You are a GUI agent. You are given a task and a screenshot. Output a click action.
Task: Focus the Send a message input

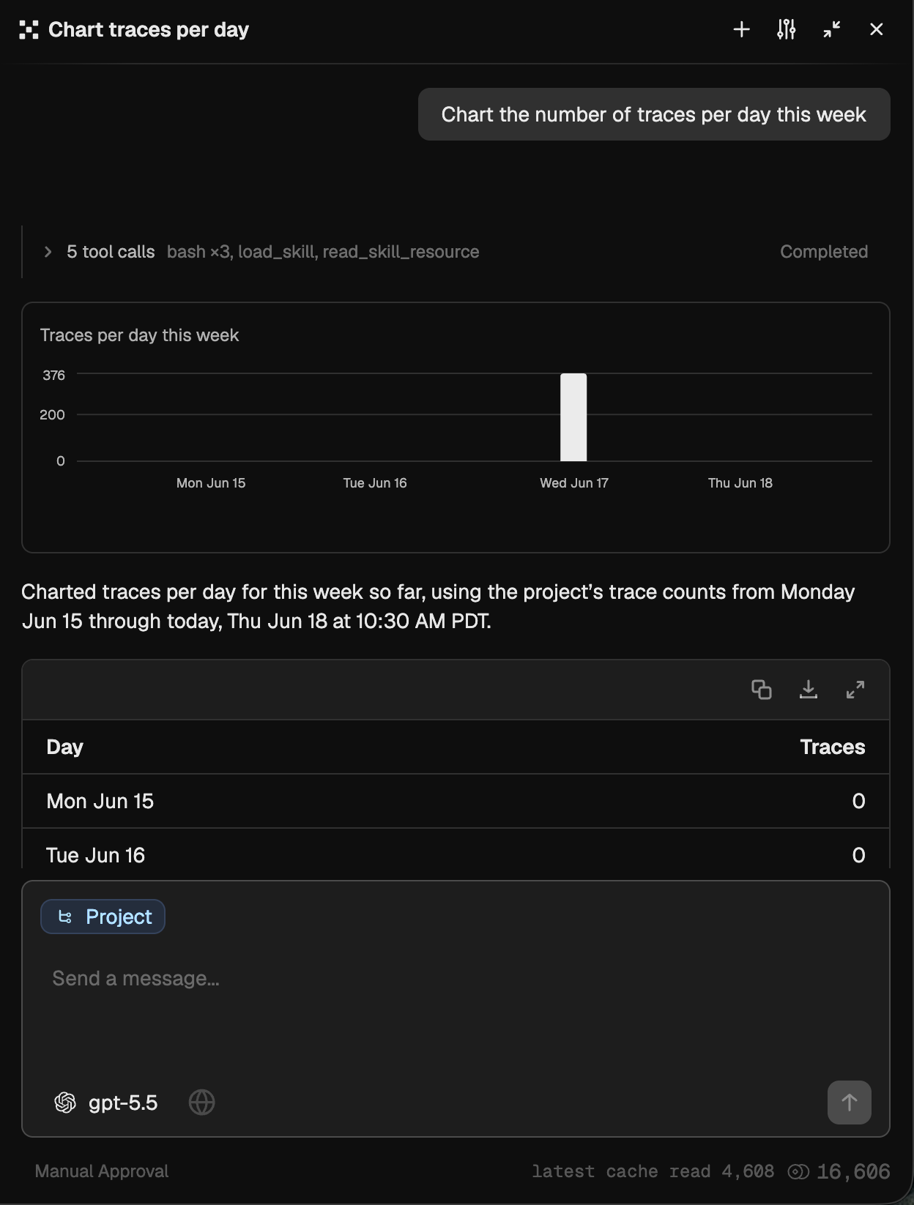pyautogui.click(x=456, y=978)
